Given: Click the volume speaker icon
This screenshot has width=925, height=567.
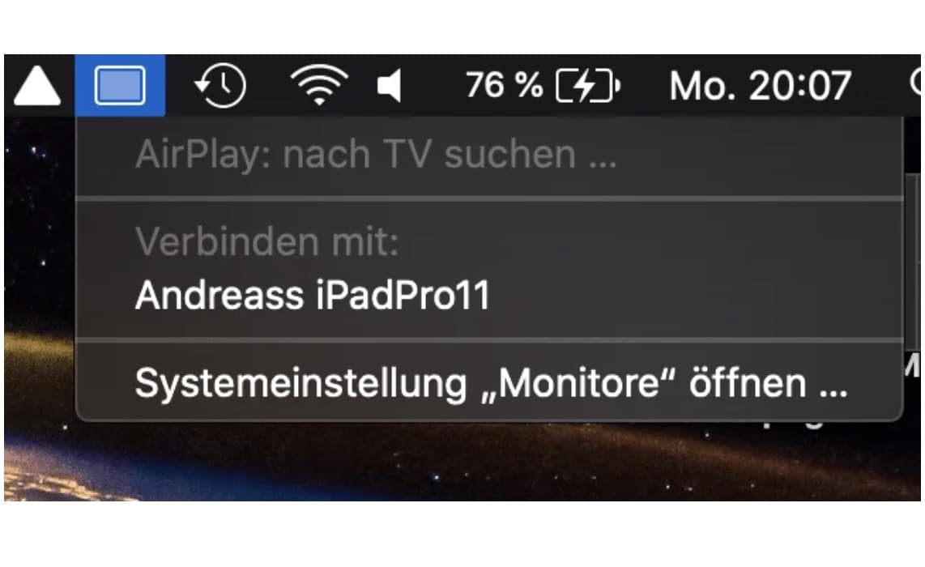Looking at the screenshot, I should 390,86.
